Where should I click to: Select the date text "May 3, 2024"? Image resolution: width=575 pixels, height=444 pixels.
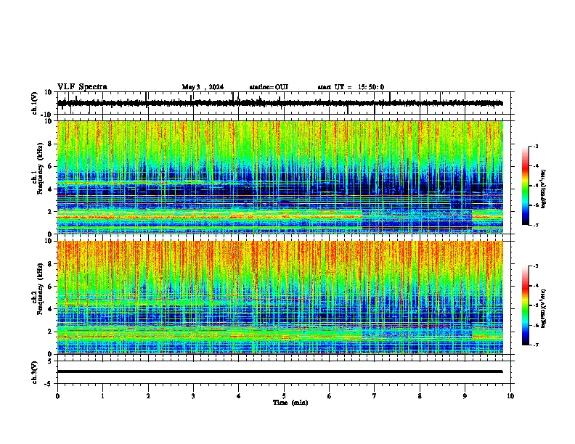(203, 87)
